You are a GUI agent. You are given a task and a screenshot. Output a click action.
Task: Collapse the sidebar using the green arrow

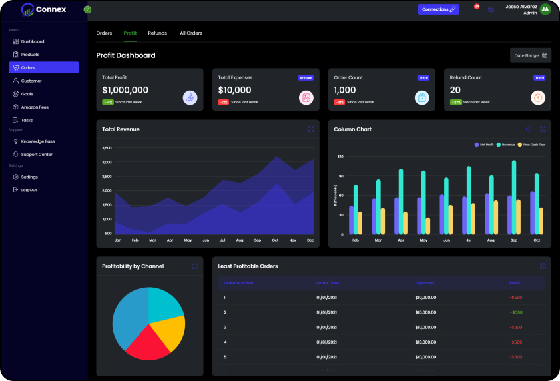(x=88, y=9)
